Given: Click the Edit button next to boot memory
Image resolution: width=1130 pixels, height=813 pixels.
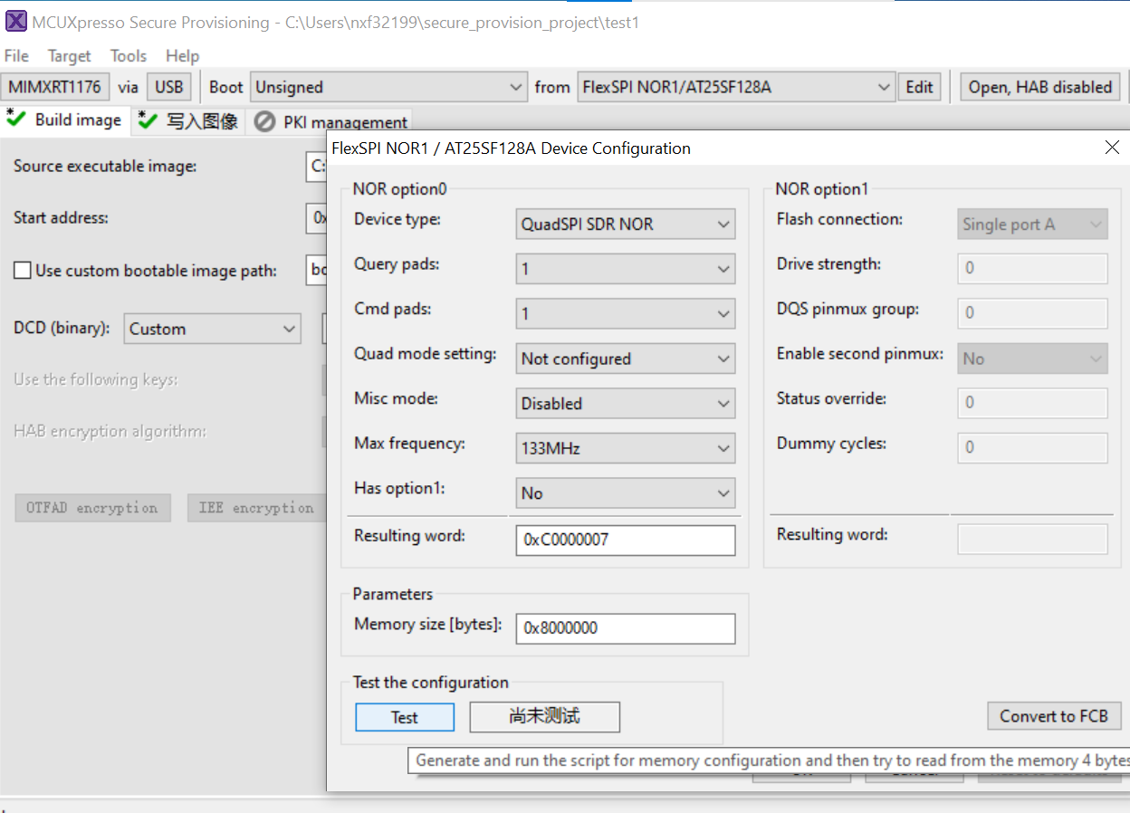Looking at the screenshot, I should tap(920, 86).
